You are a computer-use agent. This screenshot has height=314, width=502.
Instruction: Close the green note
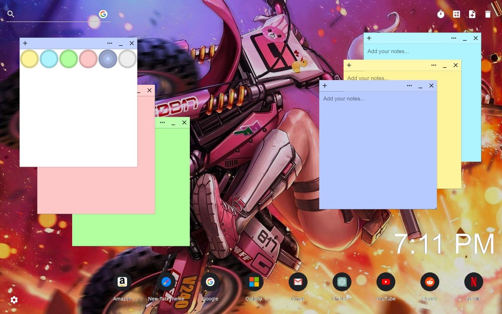coord(184,122)
